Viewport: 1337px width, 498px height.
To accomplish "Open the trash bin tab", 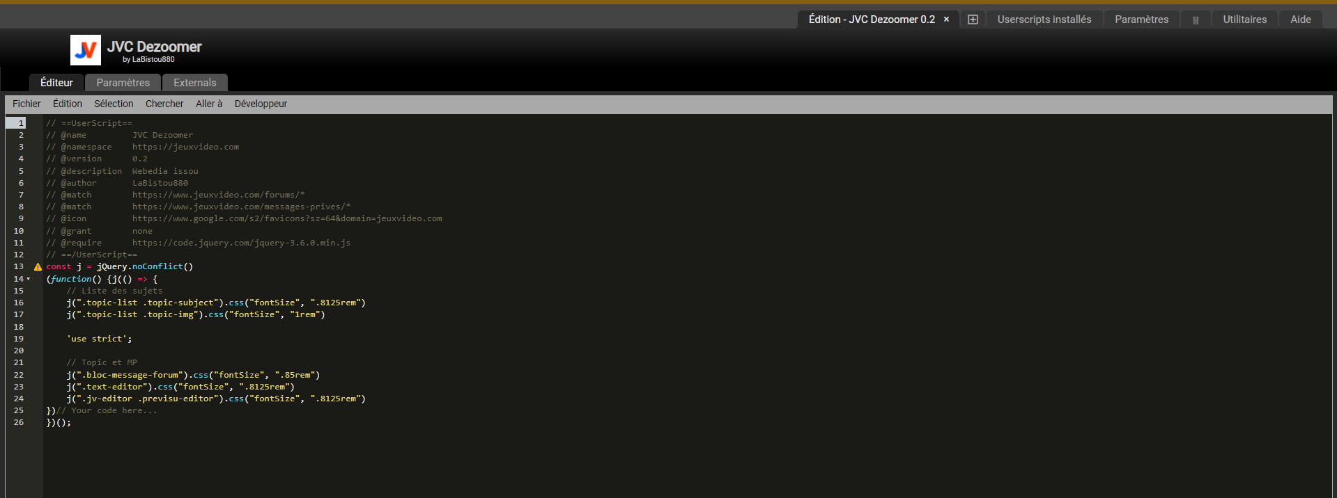I will click(1196, 19).
